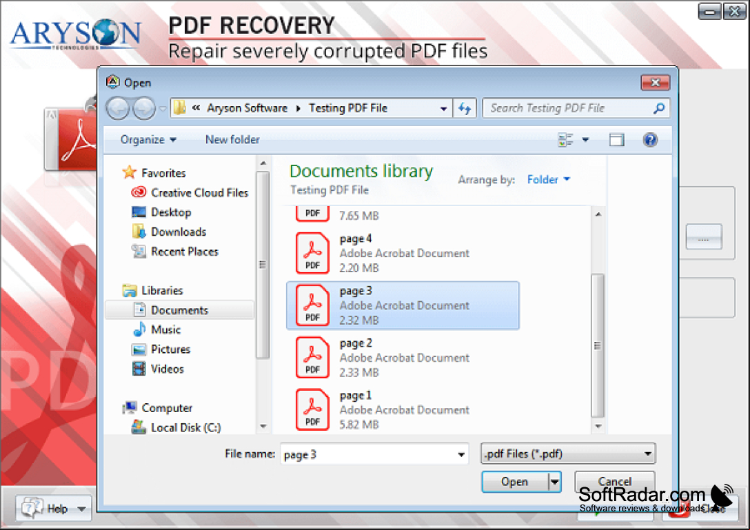Open the Open button's split arrow
This screenshot has height=530, width=750.
point(555,482)
